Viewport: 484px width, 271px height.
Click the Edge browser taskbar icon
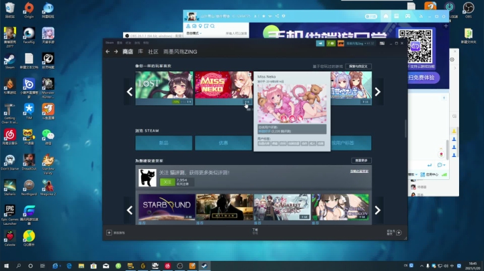pyautogui.click(x=69, y=266)
